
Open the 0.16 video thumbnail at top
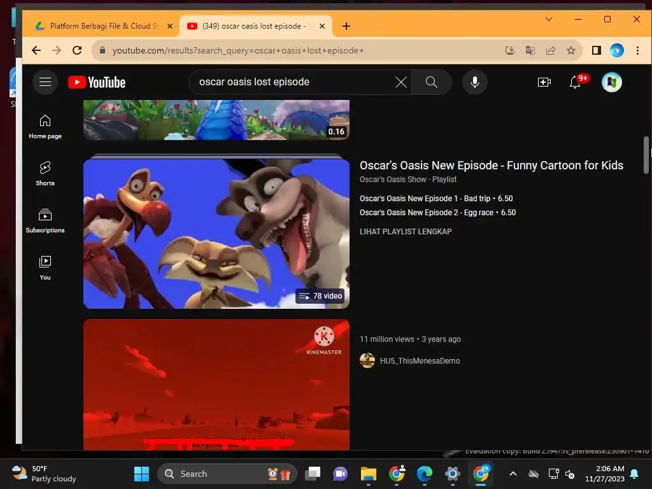[x=216, y=120]
